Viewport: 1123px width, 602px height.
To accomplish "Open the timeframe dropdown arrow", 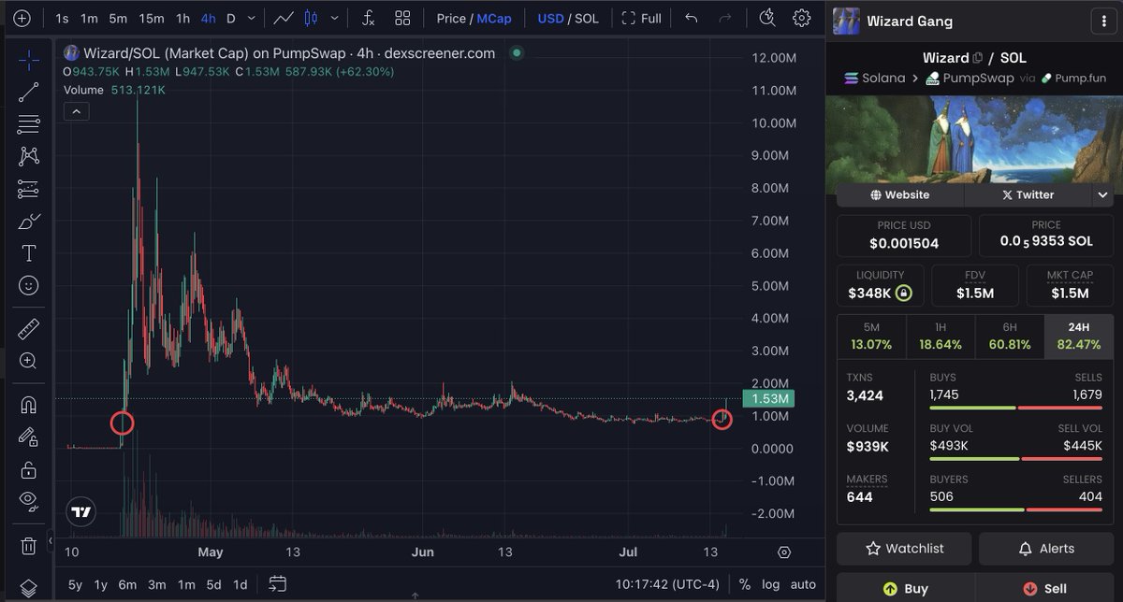I will coord(251,19).
